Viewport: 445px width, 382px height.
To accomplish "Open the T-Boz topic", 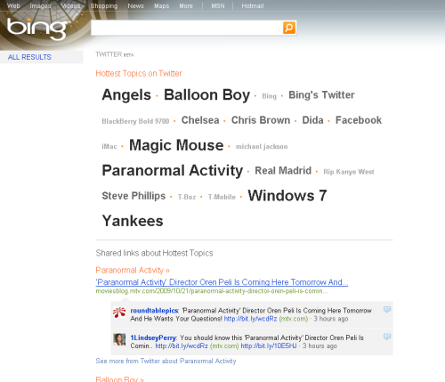I will point(187,197).
